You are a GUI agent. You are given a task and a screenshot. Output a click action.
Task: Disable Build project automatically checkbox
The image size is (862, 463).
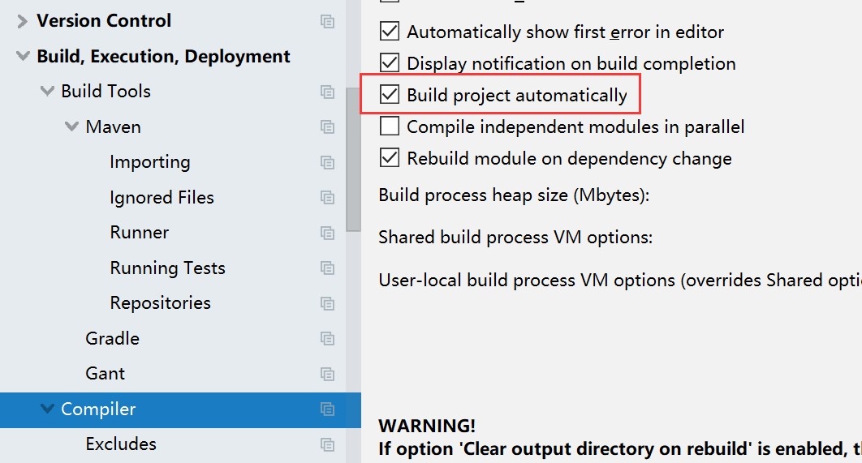[x=390, y=95]
